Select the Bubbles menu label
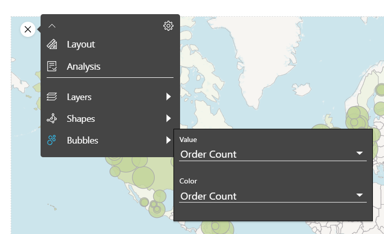Screen dimensions: 384x234 [x=83, y=141]
